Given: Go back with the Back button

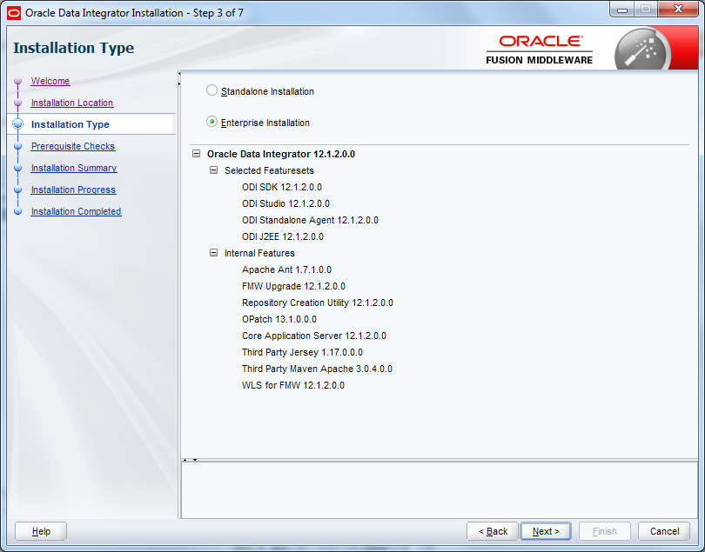Looking at the screenshot, I should click(493, 531).
